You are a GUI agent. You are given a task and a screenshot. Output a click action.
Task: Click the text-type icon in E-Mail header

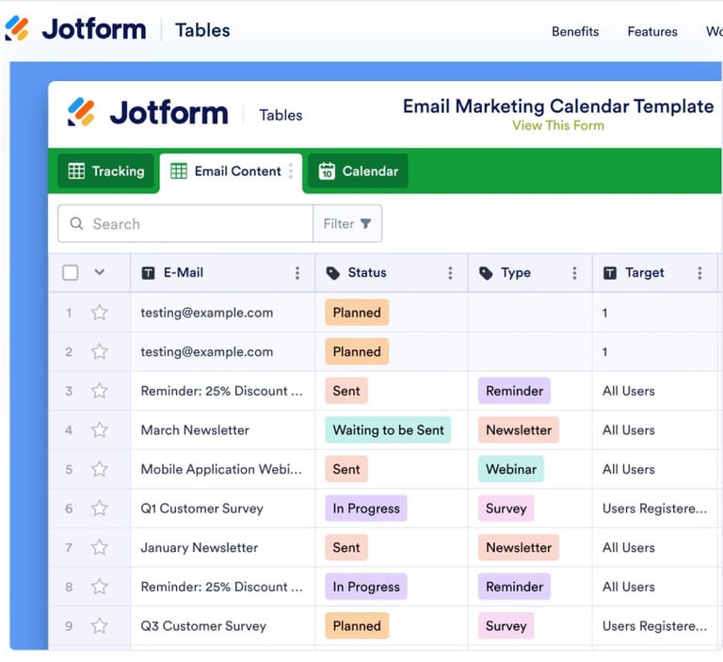click(x=148, y=273)
